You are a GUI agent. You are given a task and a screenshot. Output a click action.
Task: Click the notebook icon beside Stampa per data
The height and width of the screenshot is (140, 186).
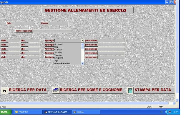tap(130, 91)
